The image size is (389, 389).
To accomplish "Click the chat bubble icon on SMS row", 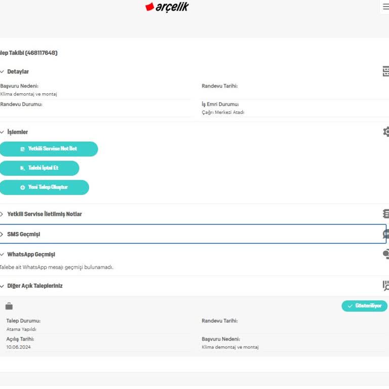I will (x=385, y=234).
